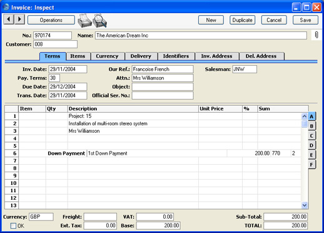
Task: Click the grid scrollbar thumb
Action: [305, 123]
